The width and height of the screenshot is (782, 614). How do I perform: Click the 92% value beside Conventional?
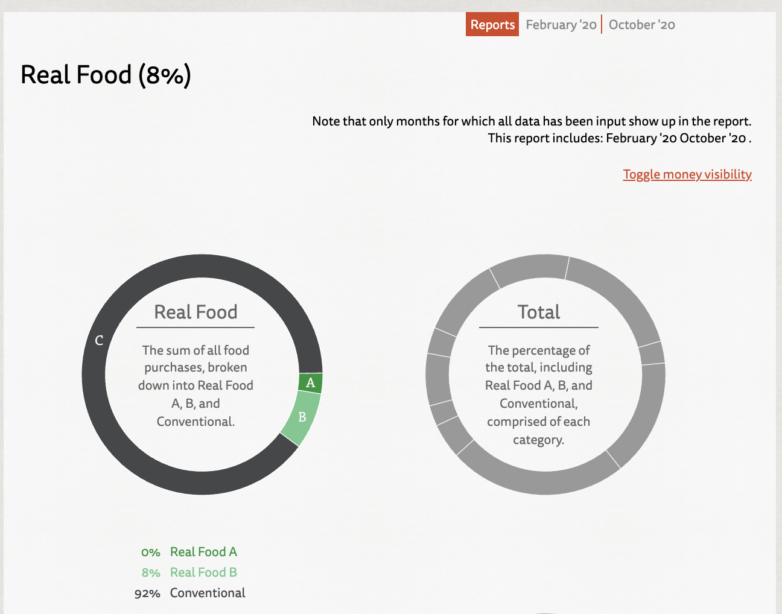coord(147,593)
